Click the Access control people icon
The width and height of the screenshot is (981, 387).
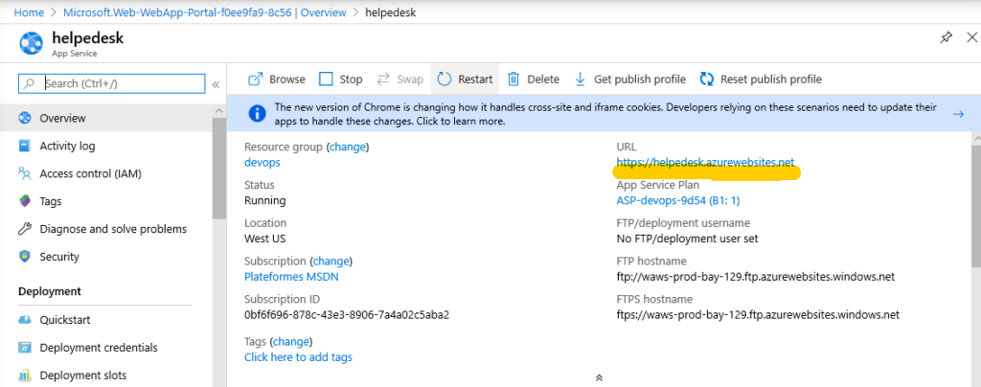(25, 173)
